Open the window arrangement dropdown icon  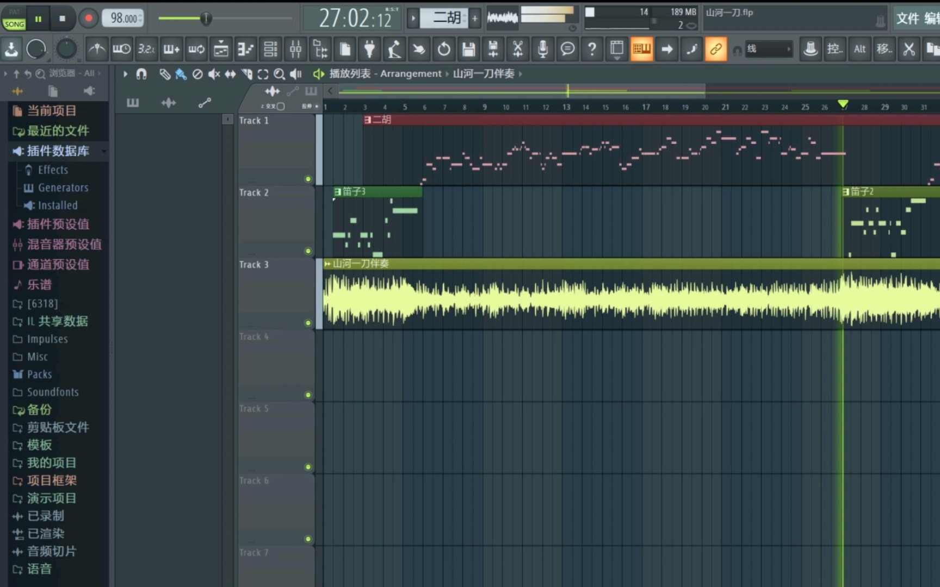617,49
